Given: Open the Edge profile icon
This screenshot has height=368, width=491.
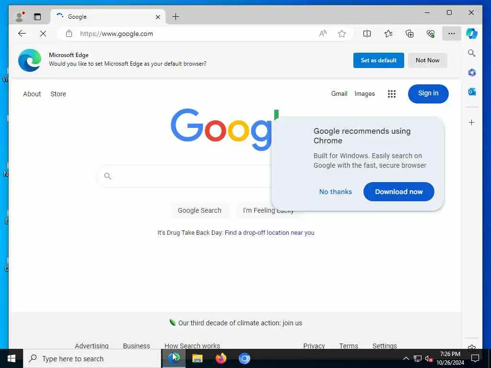Looking at the screenshot, I should pos(19,17).
